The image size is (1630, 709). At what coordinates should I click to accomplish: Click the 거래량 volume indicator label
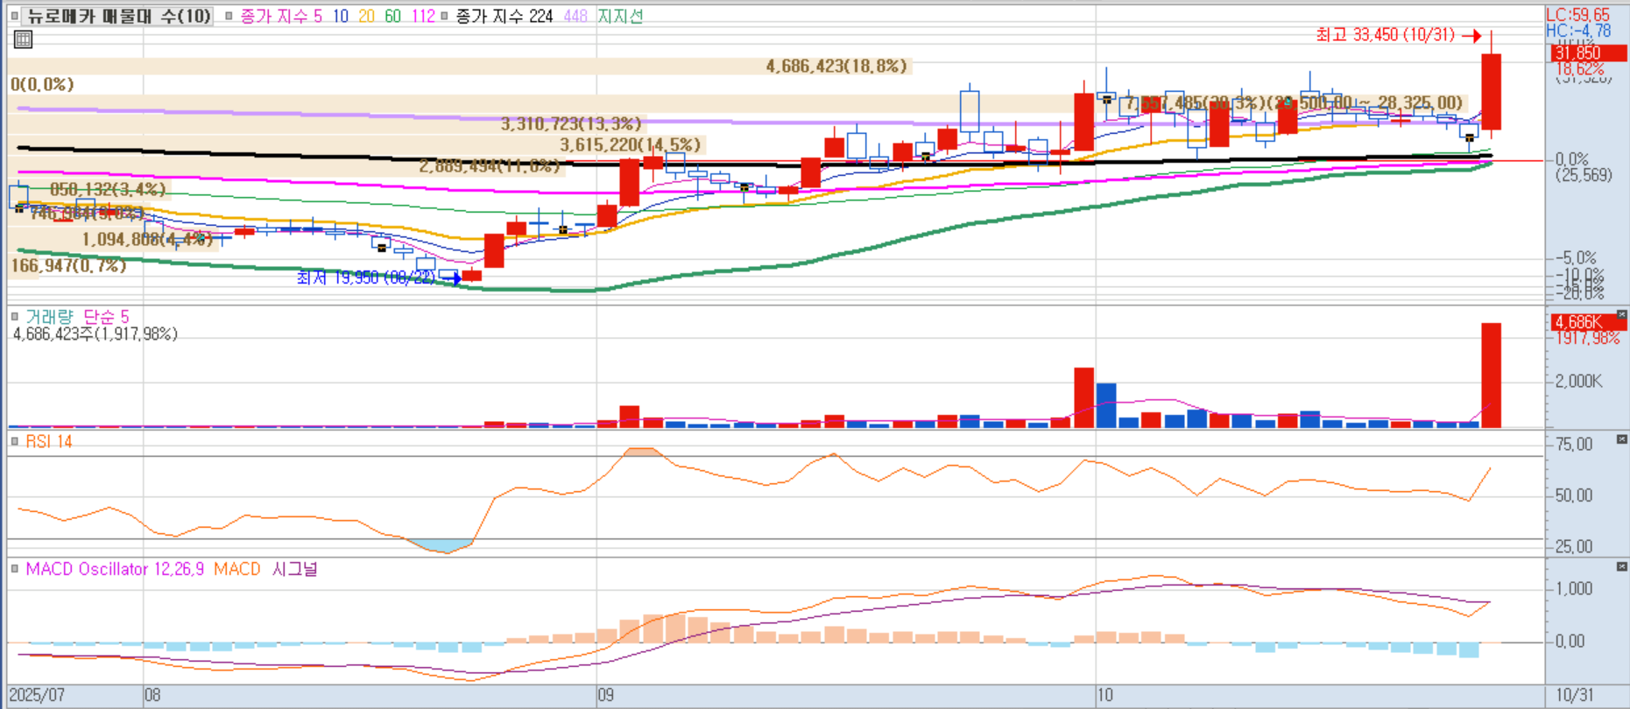click(x=49, y=317)
